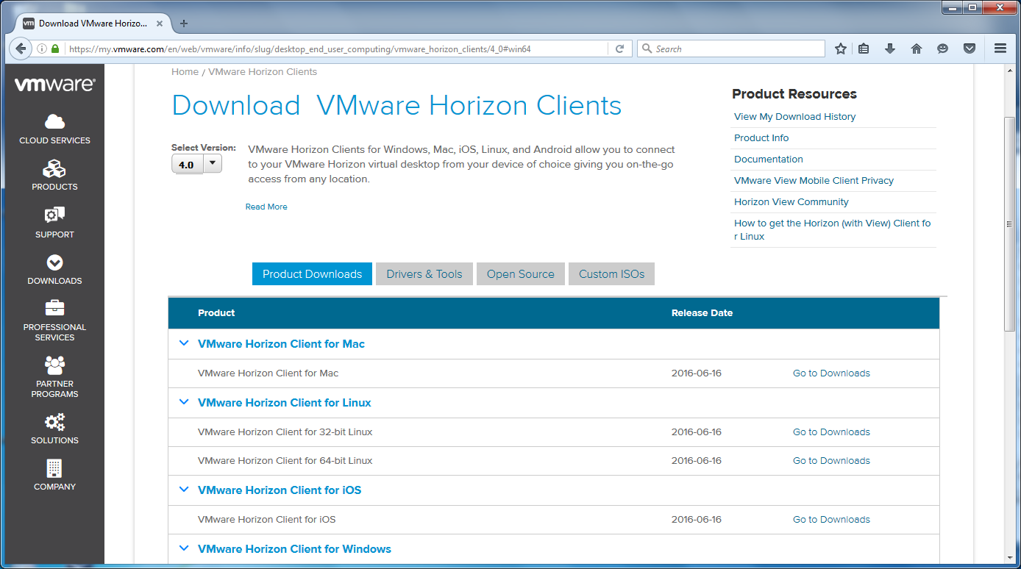Collapse the VMware Horizon Client for Windows section
Image resolution: width=1021 pixels, height=569 pixels.
click(184, 548)
